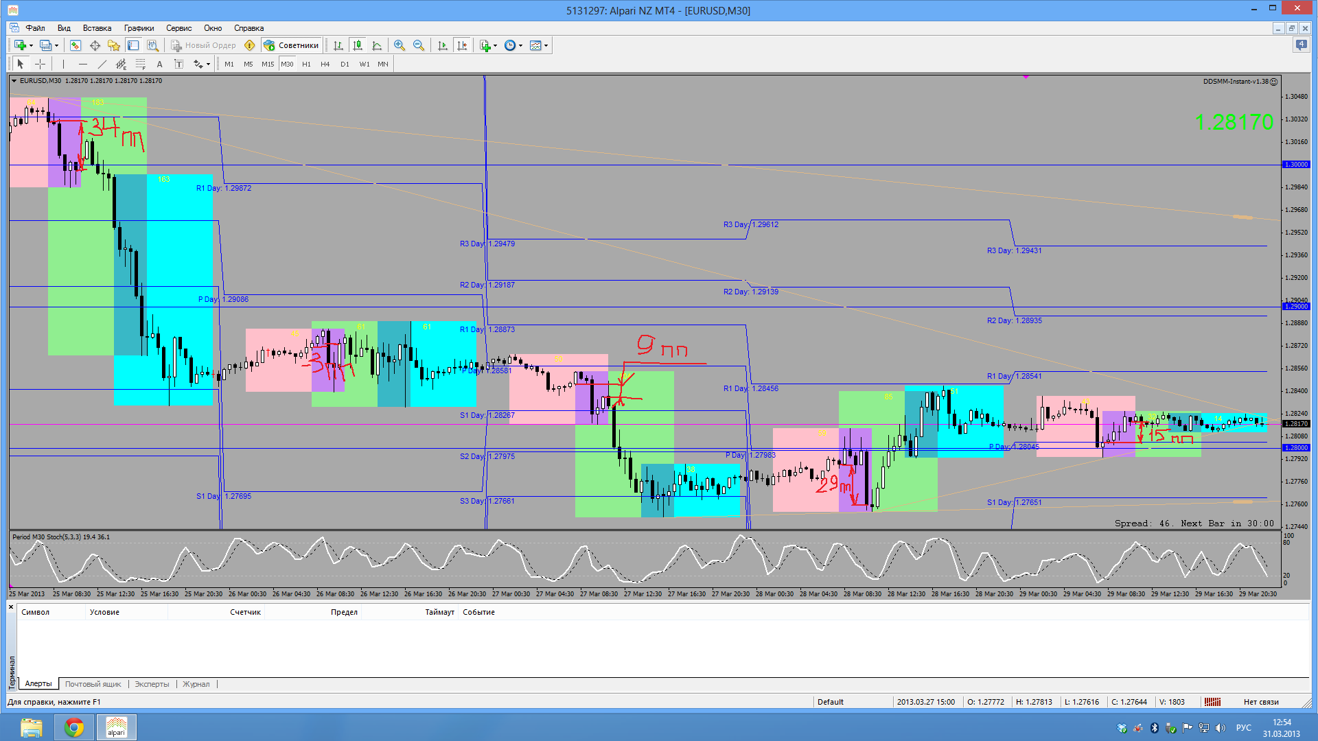This screenshot has height=741, width=1318.
Task: Toggle Chart Shift icon
Action: [462, 45]
